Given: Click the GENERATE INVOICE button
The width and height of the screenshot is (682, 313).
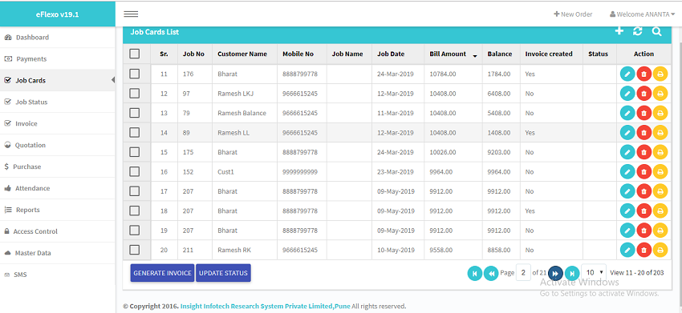Looking at the screenshot, I should pos(162,273).
